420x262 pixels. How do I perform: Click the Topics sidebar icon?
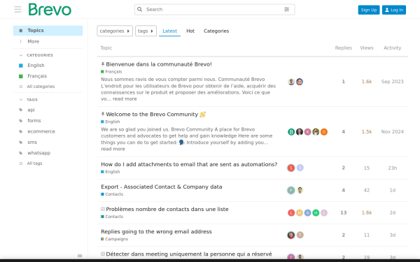(x=21, y=31)
